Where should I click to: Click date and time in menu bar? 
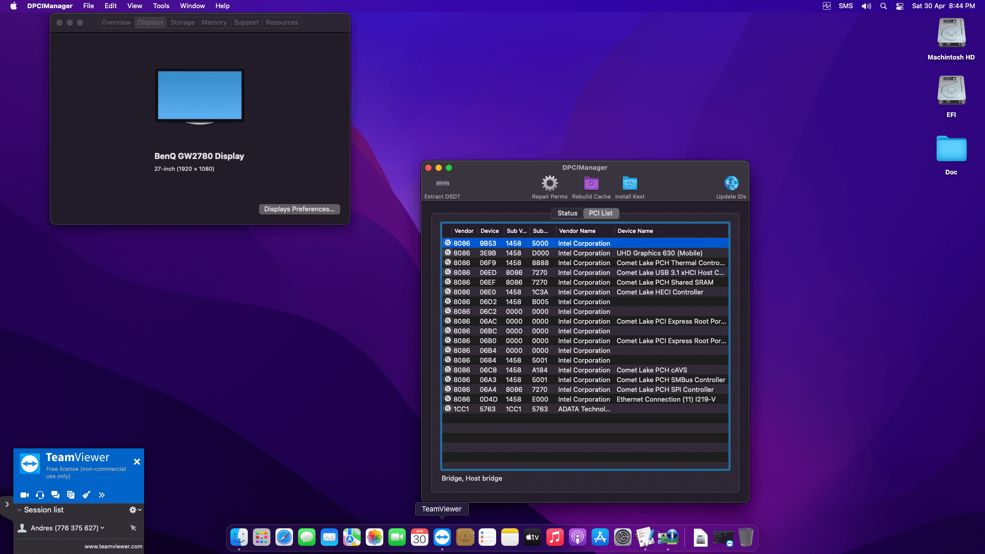pyautogui.click(x=943, y=6)
